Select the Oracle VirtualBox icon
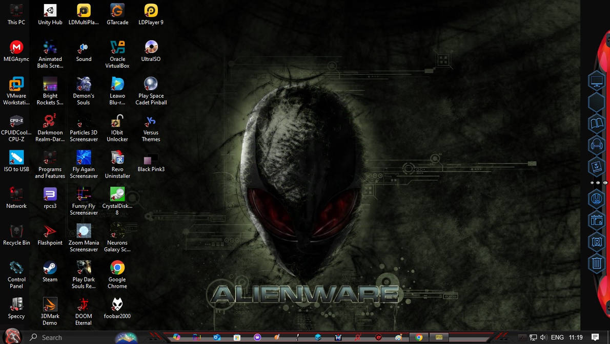The image size is (610, 344). click(117, 54)
